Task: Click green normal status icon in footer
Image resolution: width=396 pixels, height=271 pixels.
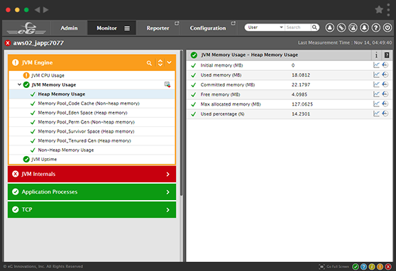Action: 356,267
